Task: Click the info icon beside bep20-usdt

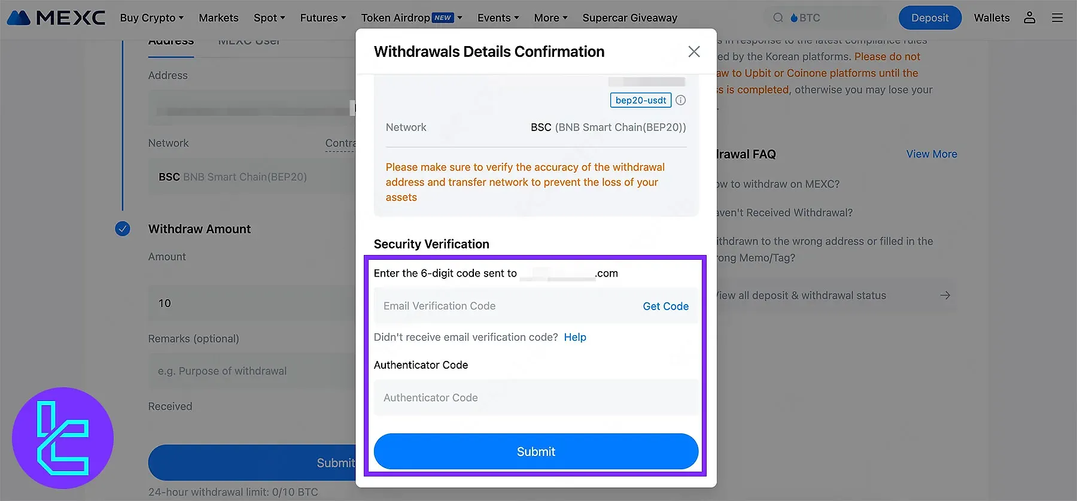Action: [681, 101]
